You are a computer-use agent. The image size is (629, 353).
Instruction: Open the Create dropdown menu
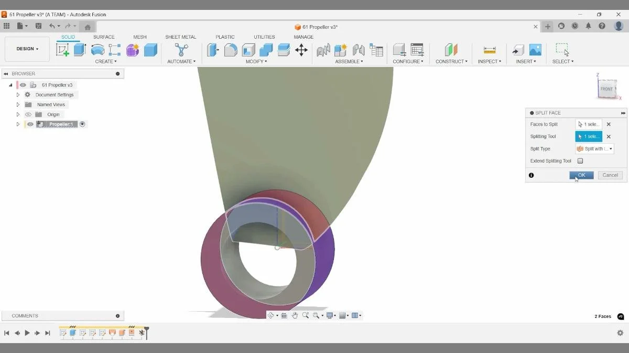click(106, 61)
